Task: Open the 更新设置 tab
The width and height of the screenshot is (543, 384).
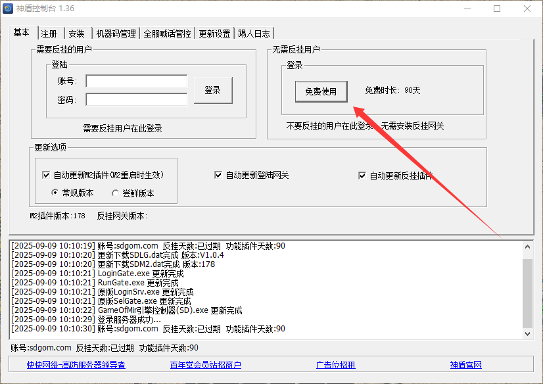Action: point(214,34)
